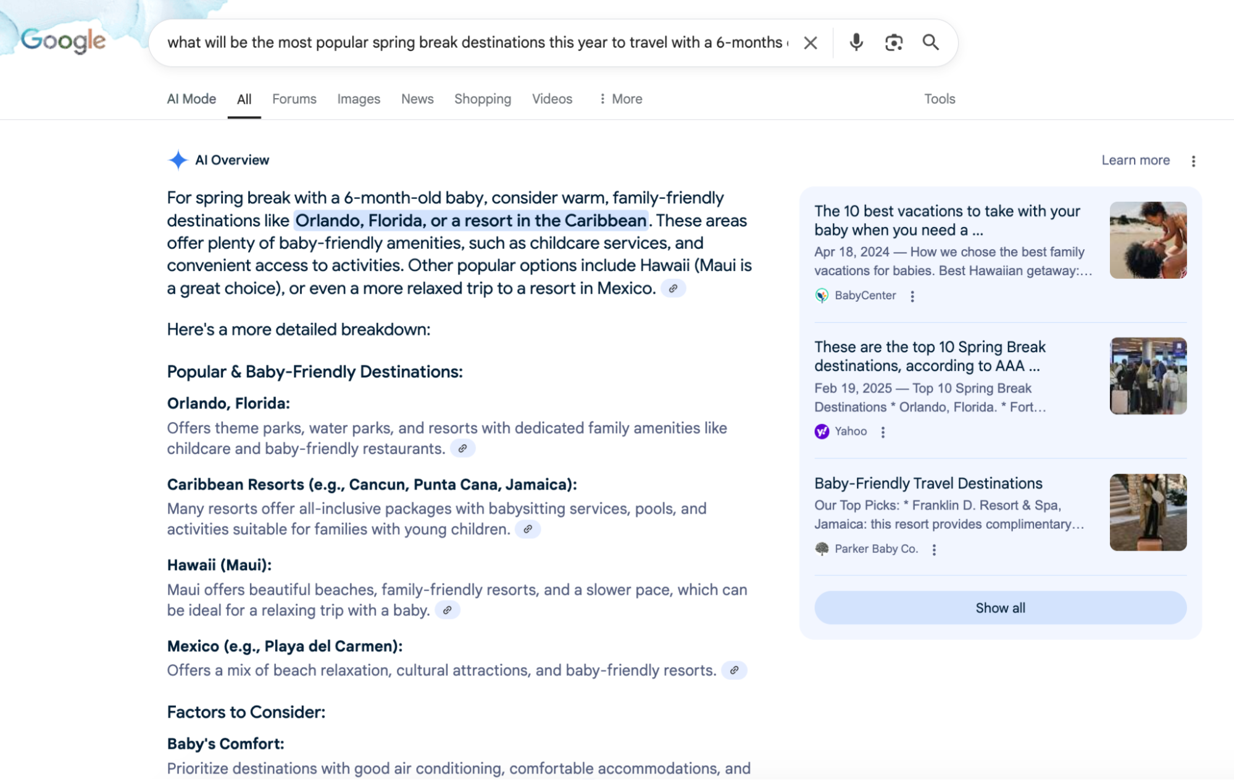
Task: Open the Tools options
Action: coord(940,99)
